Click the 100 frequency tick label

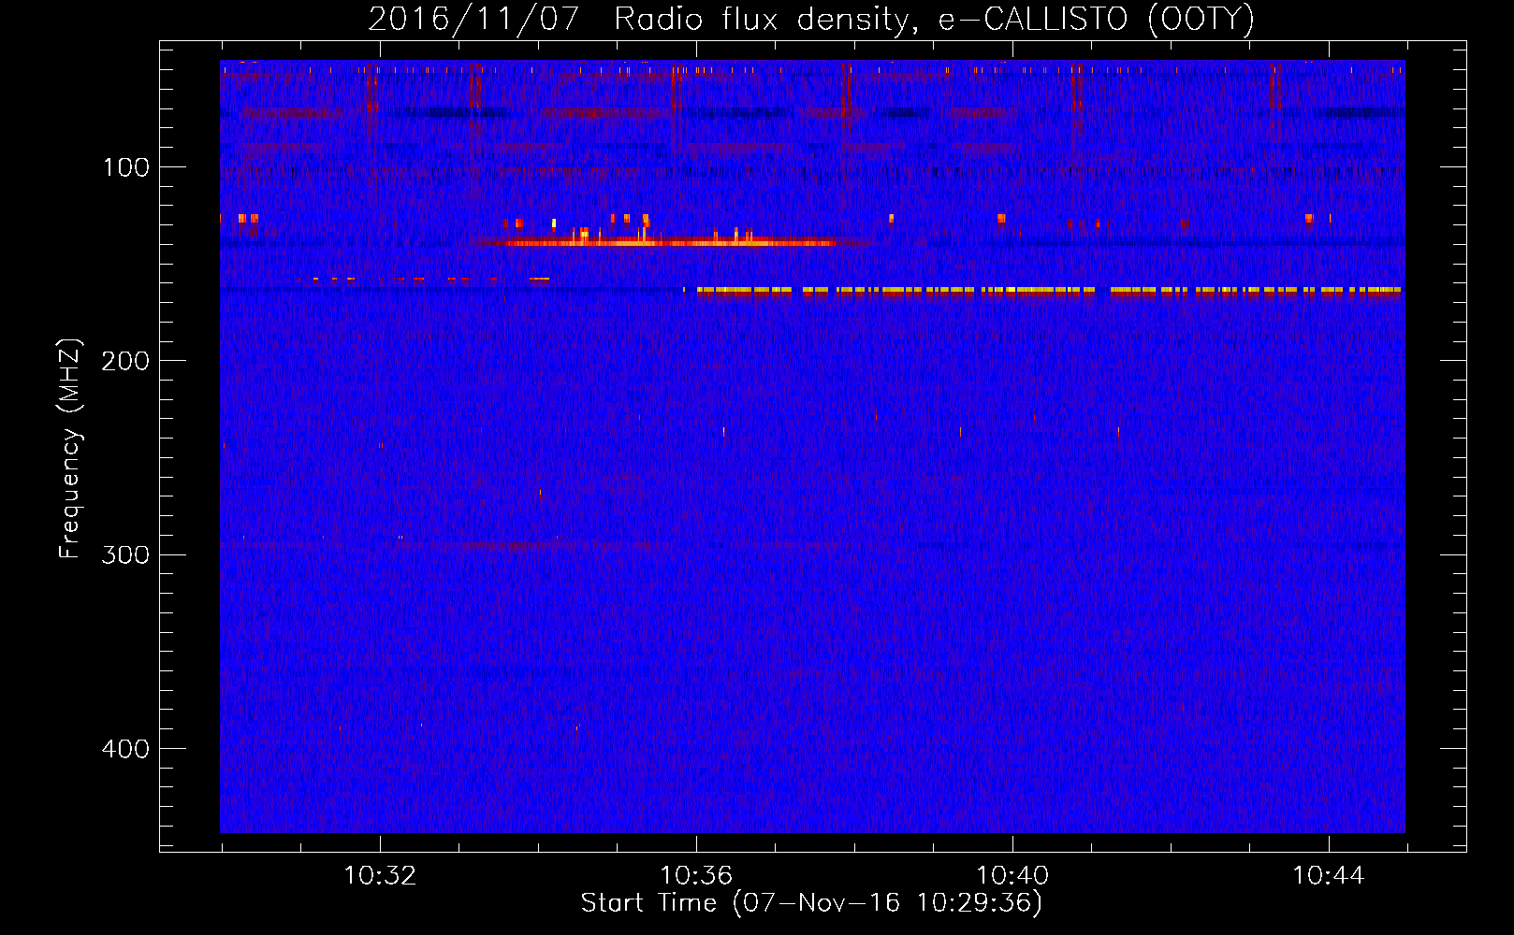point(126,168)
